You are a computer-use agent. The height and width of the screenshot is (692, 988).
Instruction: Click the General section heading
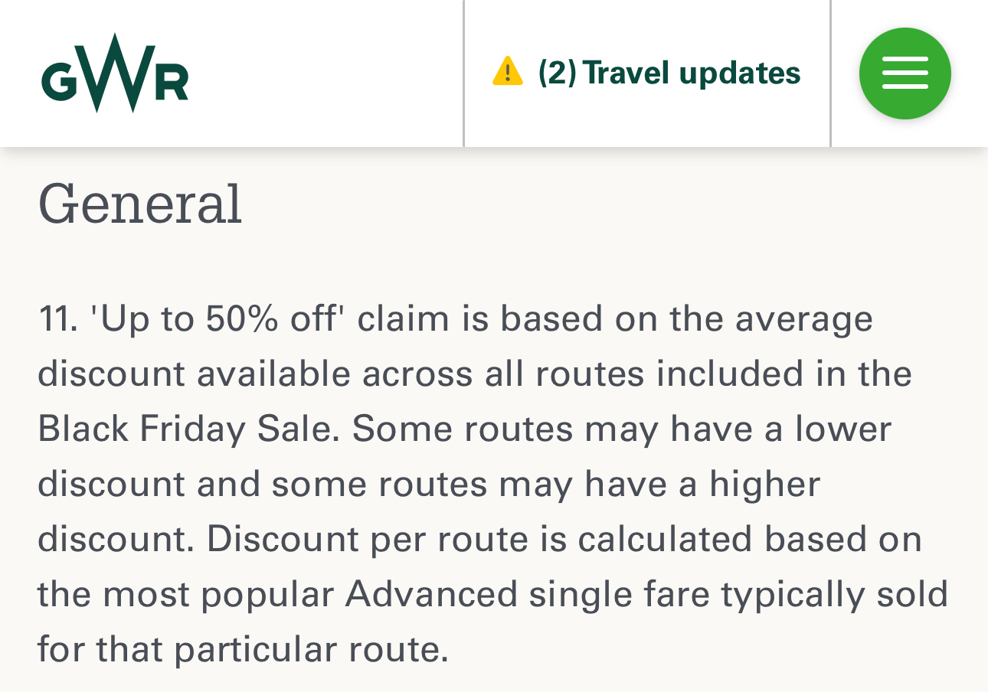coord(140,204)
